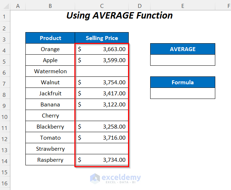
Task: Select the blue Formula header cell
Action: click(183, 82)
